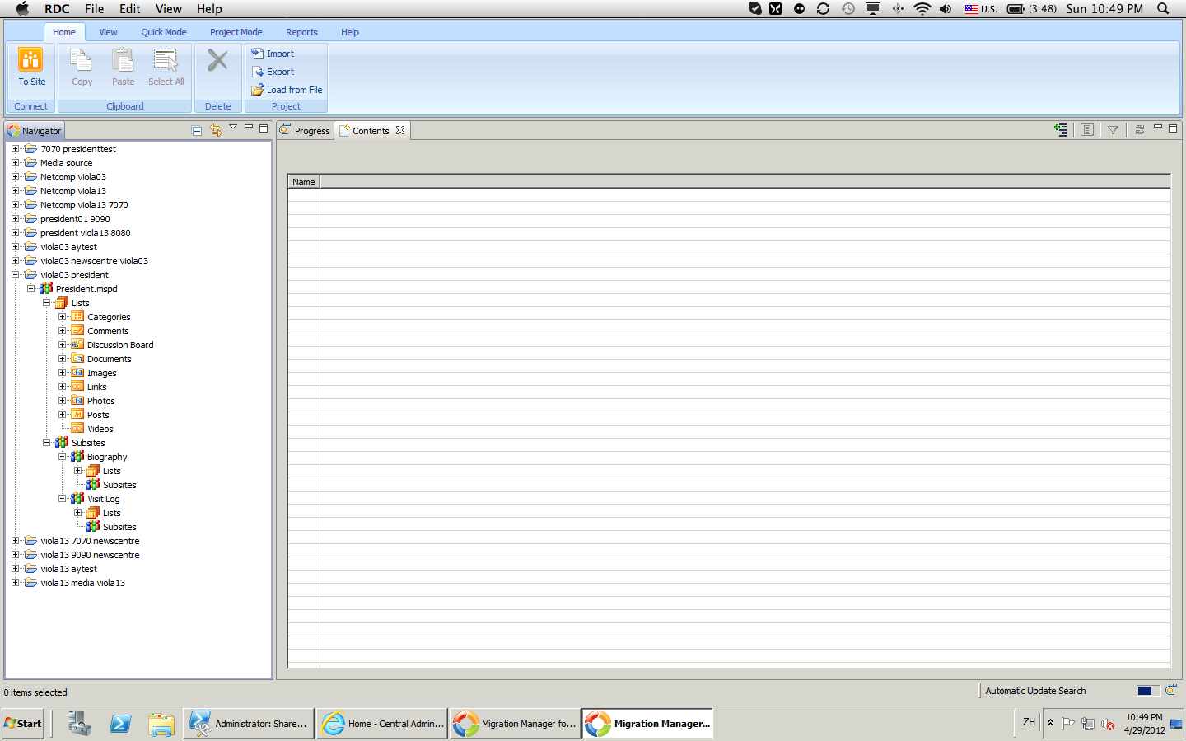The width and height of the screenshot is (1186, 741).
Task: Expand viola13 media viola13 node
Action: tap(15, 583)
